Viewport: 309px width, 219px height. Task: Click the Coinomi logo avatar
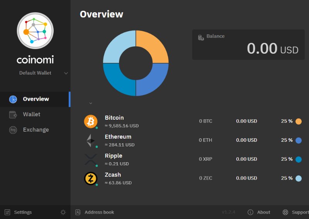(x=35, y=31)
